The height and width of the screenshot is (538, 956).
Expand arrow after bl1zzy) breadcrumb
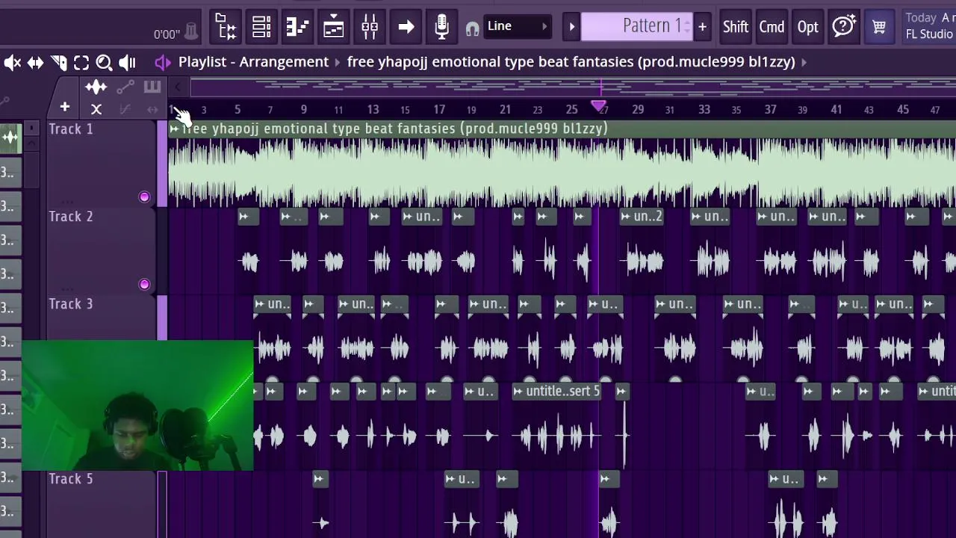pyautogui.click(x=804, y=62)
